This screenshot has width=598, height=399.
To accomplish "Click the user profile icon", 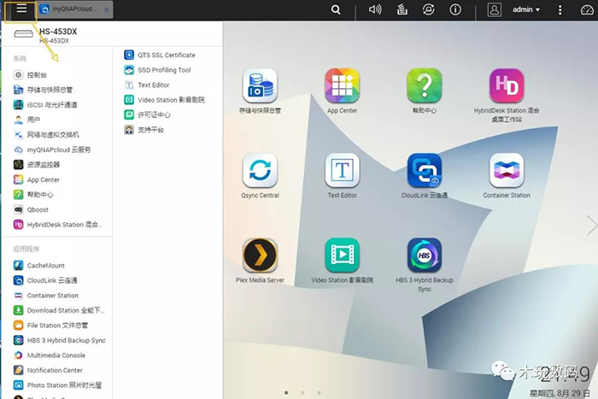I will 495,9.
